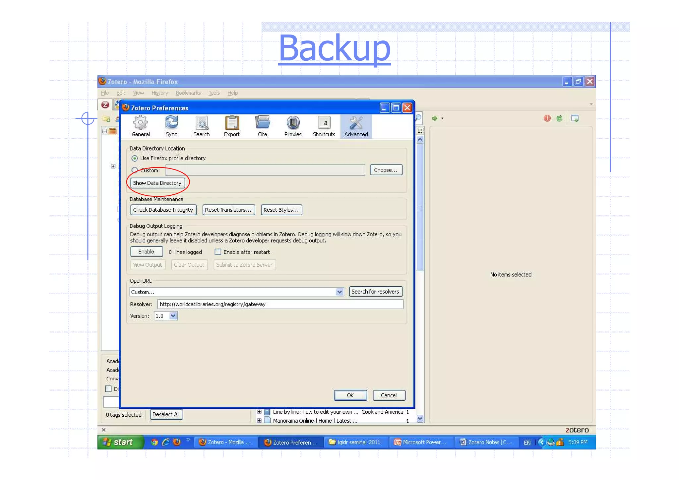Viewport: 679px width, 480px height.
Task: Open the Search preferences pane
Action: pos(202,126)
